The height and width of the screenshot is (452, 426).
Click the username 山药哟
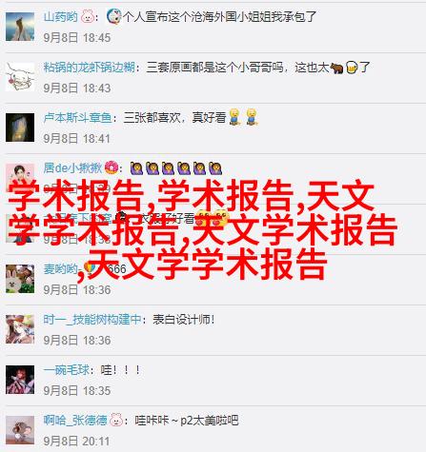[x=60, y=16]
